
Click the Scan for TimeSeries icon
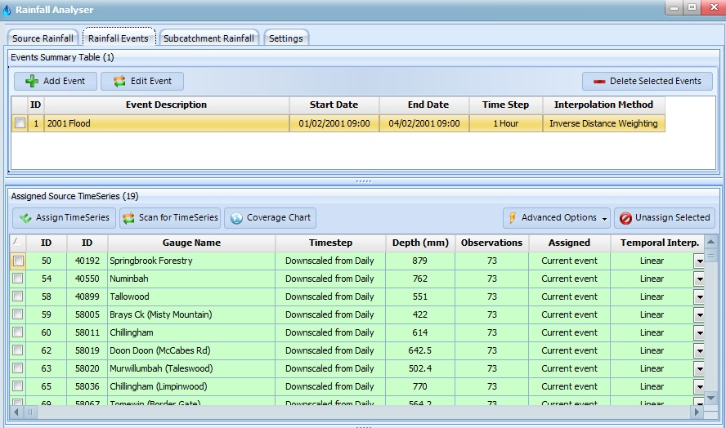tap(128, 218)
